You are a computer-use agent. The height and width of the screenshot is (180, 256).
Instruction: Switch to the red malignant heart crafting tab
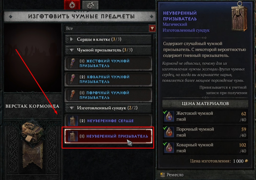click(72, 5)
